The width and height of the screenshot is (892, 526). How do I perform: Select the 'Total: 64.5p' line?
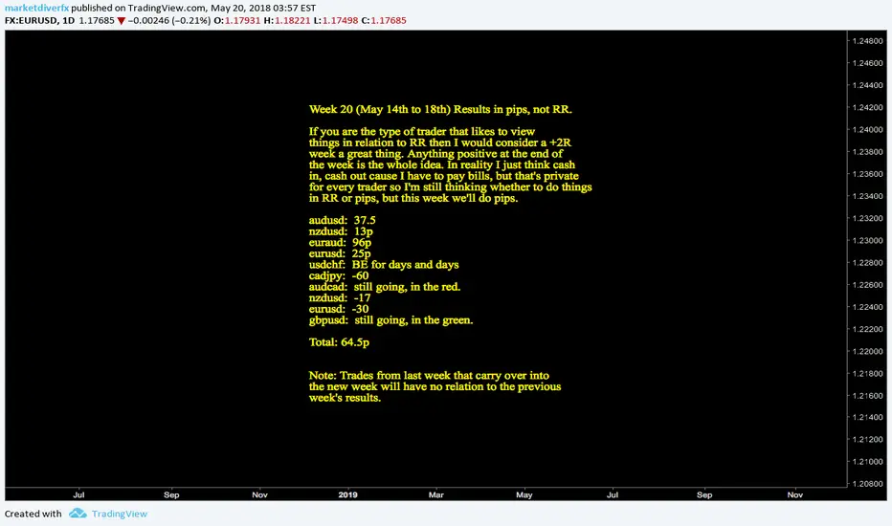[339, 342]
